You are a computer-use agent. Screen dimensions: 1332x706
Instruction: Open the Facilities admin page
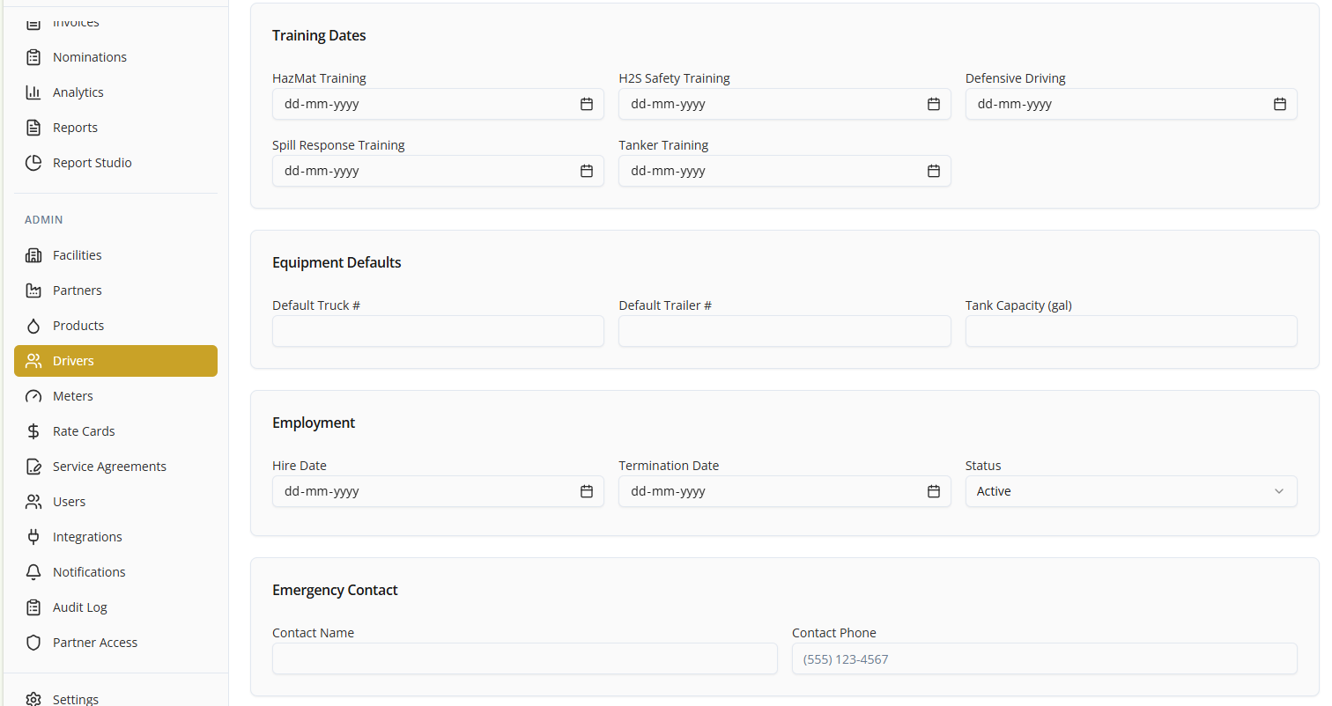coord(115,255)
